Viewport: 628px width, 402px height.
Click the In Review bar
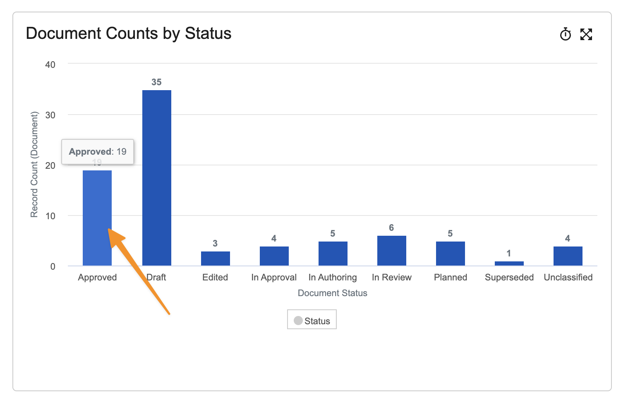coord(391,251)
